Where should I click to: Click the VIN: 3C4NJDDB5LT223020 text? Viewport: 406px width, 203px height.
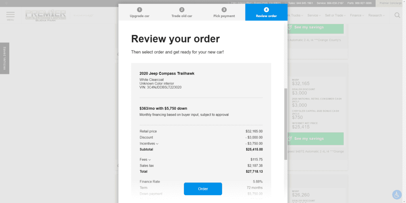[160, 87]
